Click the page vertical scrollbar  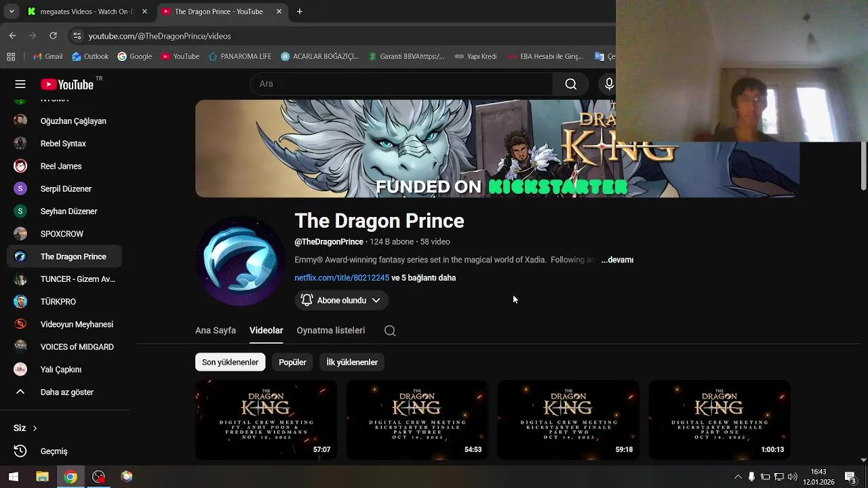[x=863, y=166]
